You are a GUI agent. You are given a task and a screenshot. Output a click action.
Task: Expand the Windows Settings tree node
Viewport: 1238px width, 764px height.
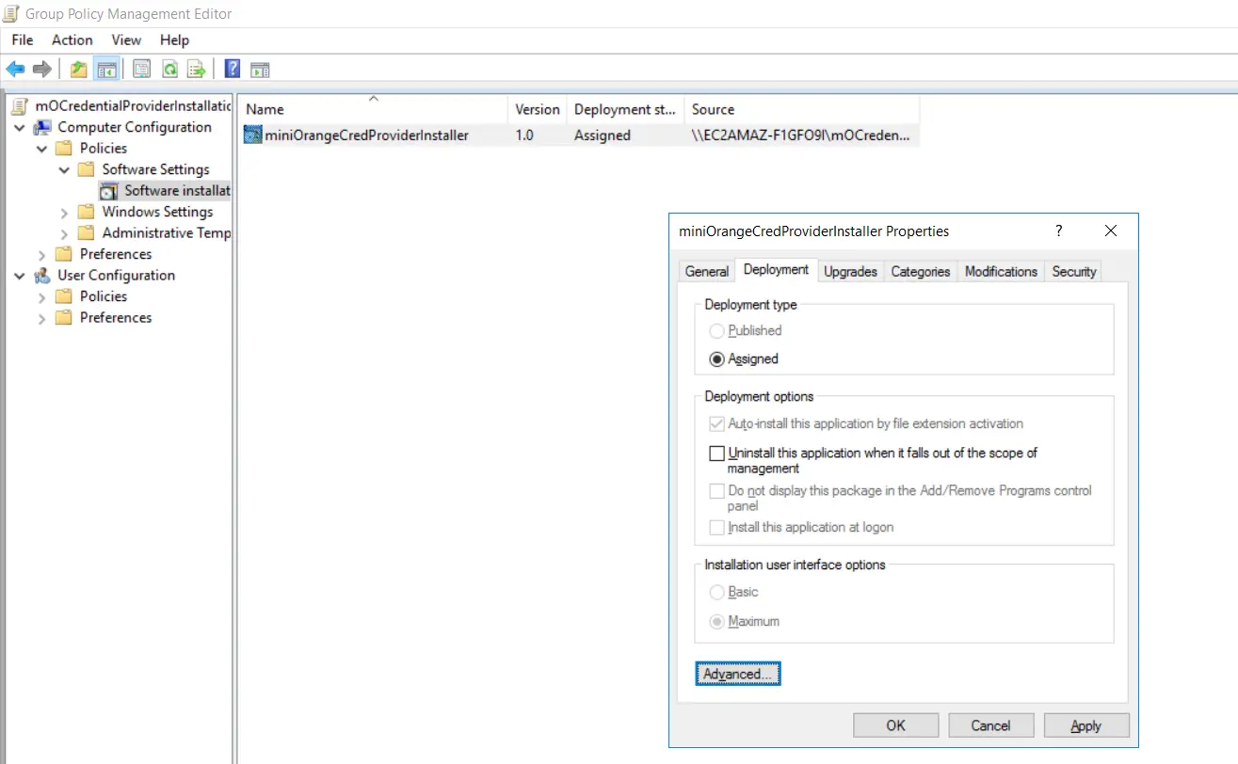(64, 213)
